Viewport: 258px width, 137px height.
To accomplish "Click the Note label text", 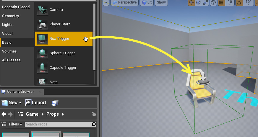I will [54, 82].
